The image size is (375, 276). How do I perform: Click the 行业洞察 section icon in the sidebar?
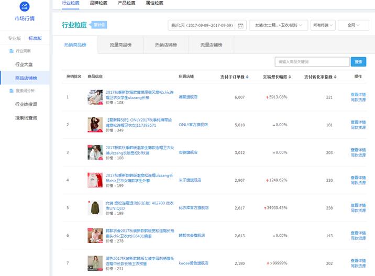[x=11, y=51]
